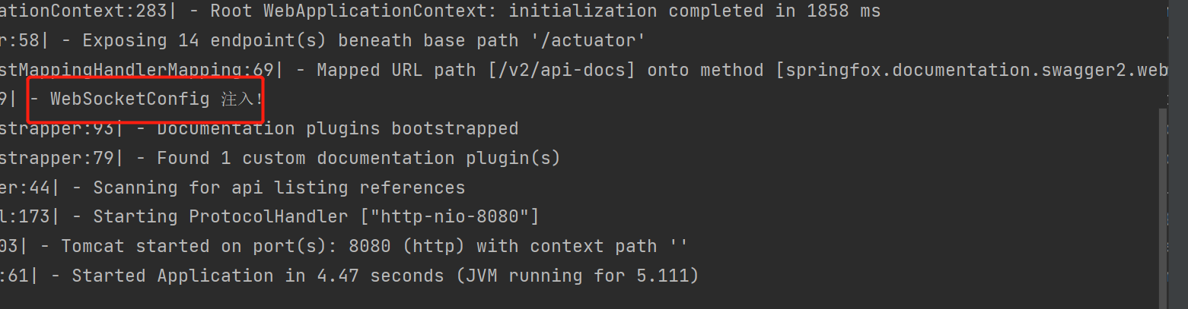Click the "(JVM running for 5.111)" text

pyautogui.click(x=578, y=276)
